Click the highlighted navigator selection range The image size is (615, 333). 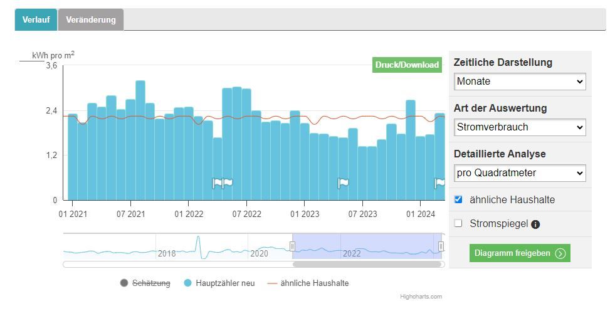[x=367, y=246]
